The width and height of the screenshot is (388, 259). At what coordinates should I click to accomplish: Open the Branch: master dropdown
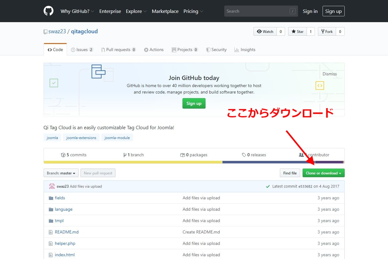61,173
